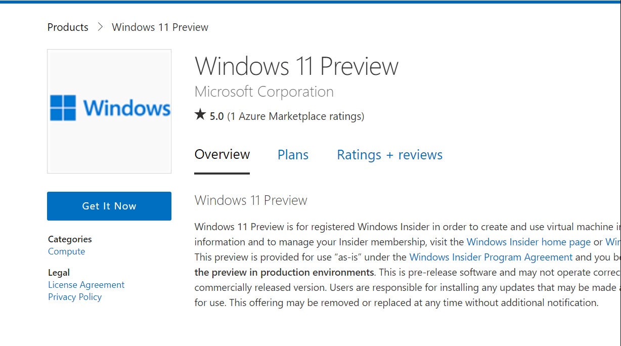
Task: Follow the Windows Insider home page link
Action: pos(528,242)
